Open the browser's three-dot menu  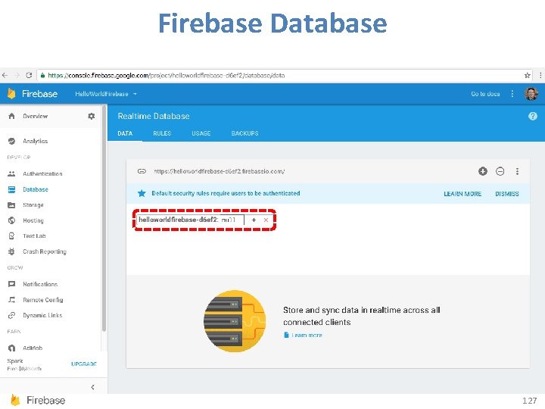(540, 75)
